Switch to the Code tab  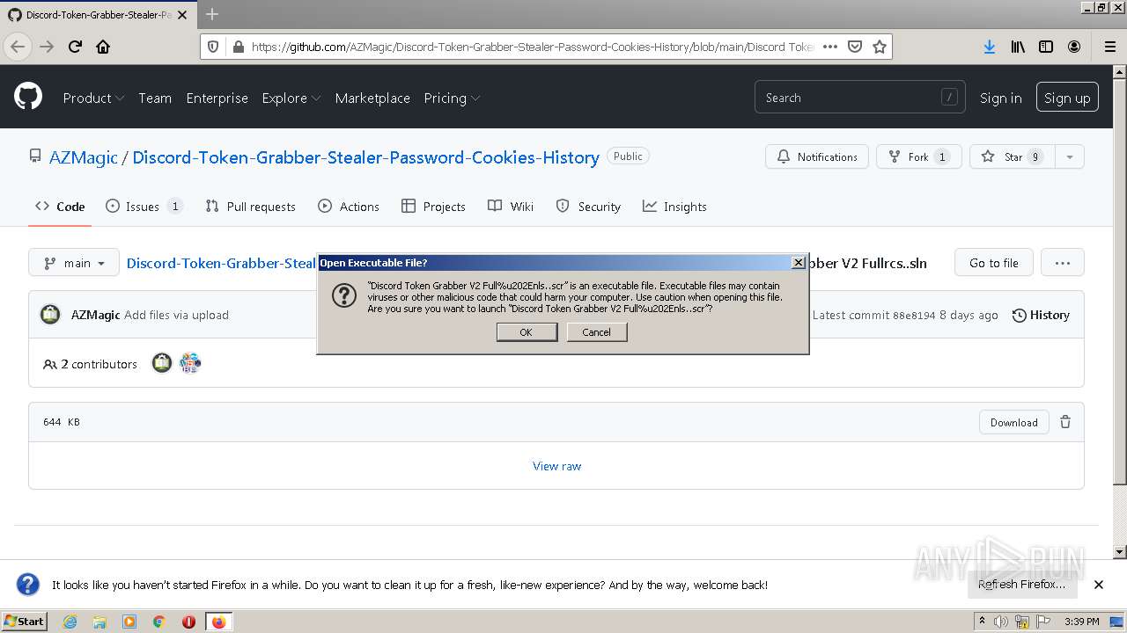[x=60, y=207]
